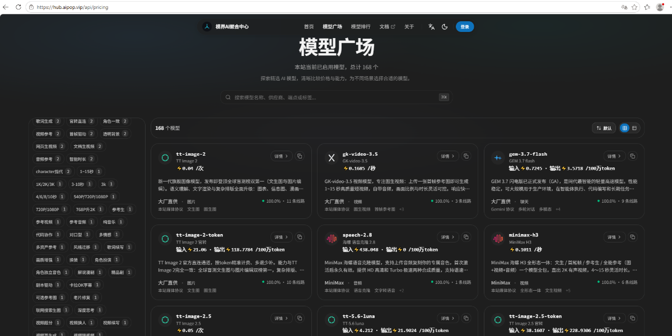Click the minimax-h3 waveform logo

[x=498, y=239]
